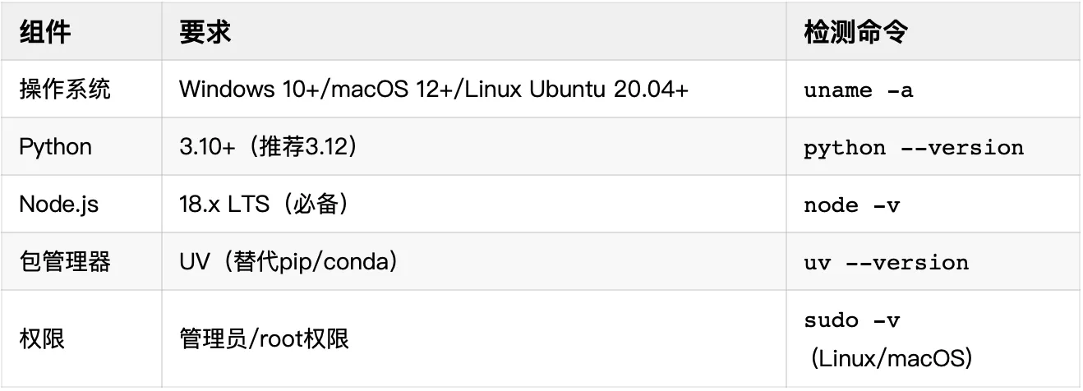Click the 权限 row label
This screenshot has height=391, width=1083.
coord(42,338)
